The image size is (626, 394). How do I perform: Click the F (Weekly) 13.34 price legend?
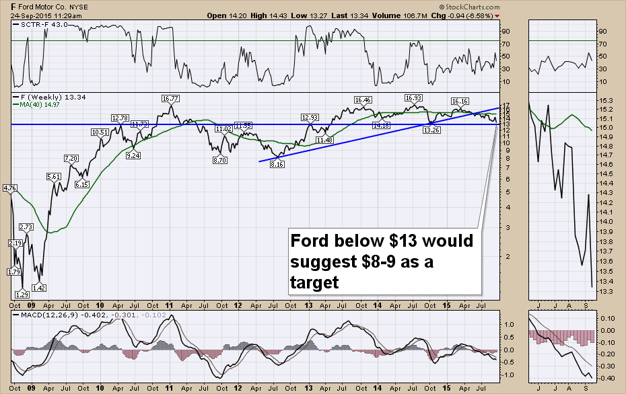[x=49, y=97]
